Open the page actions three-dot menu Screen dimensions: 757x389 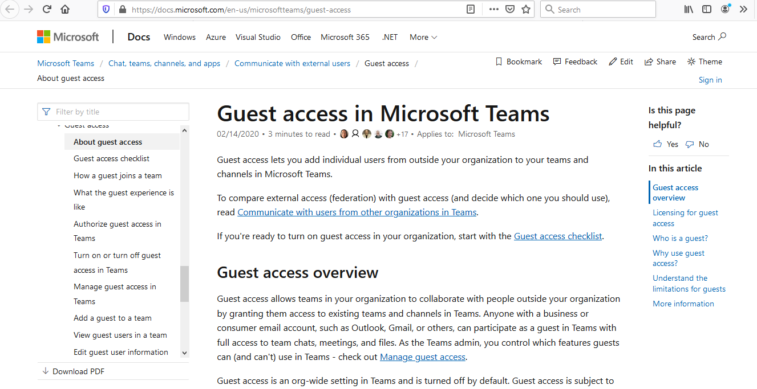click(x=494, y=9)
